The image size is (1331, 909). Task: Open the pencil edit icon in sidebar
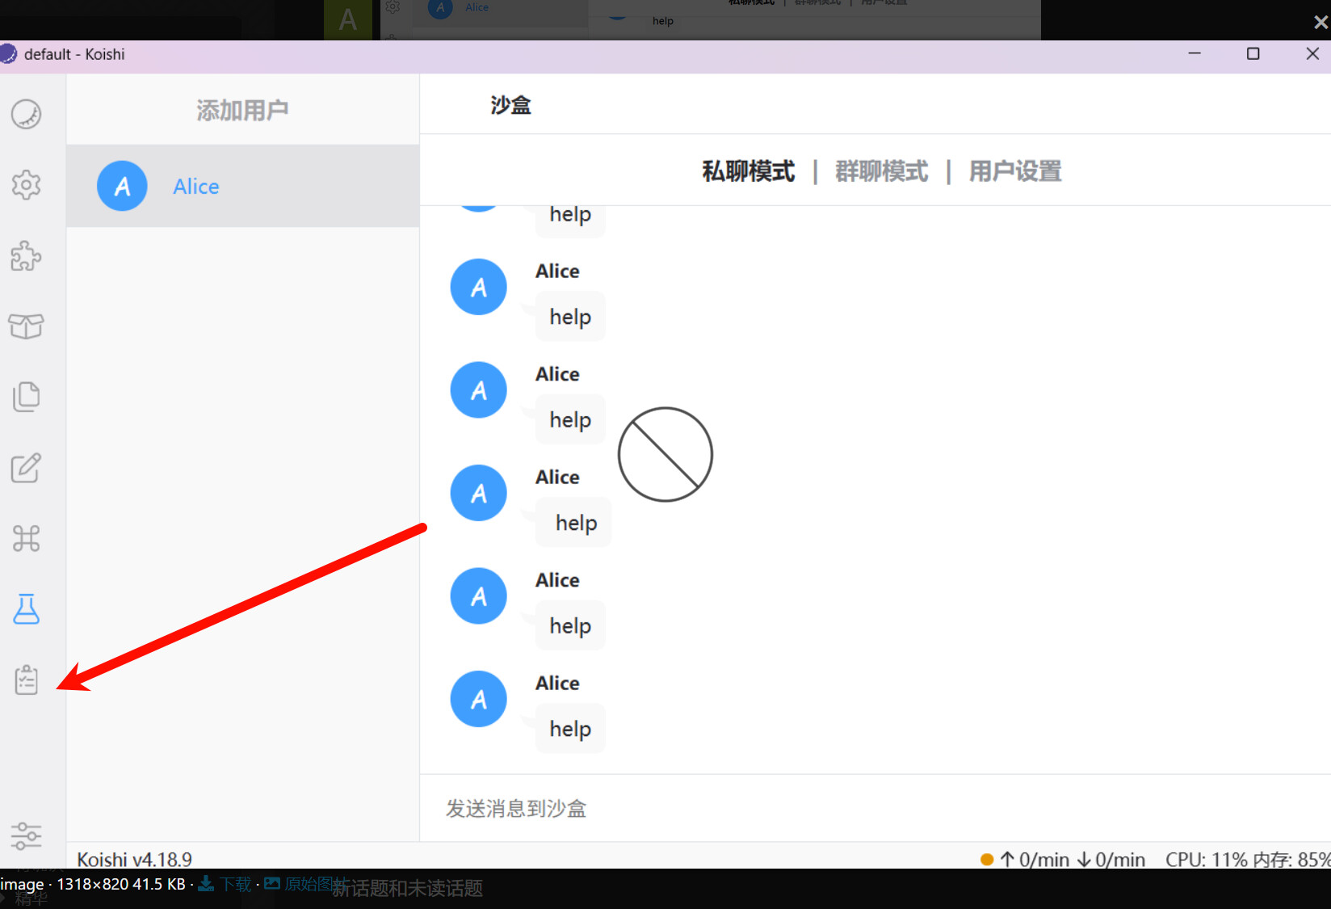[26, 468]
